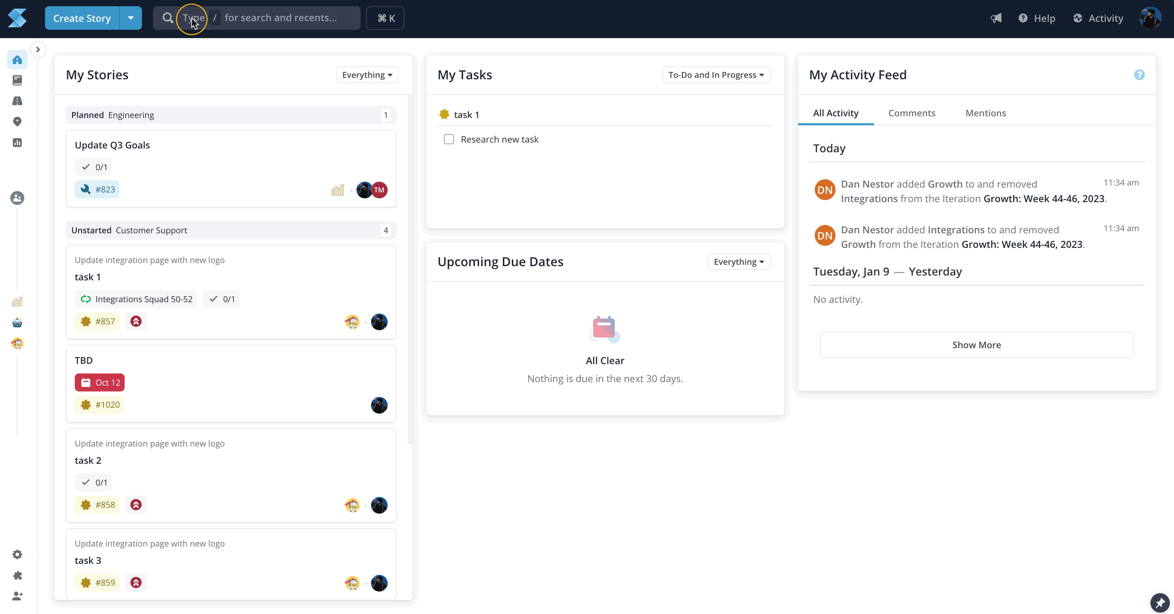Click the Planned Engineering group header
The width and height of the screenshot is (1174, 614).
pyautogui.click(x=231, y=115)
